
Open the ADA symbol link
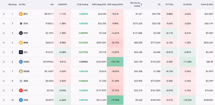(26, 81)
